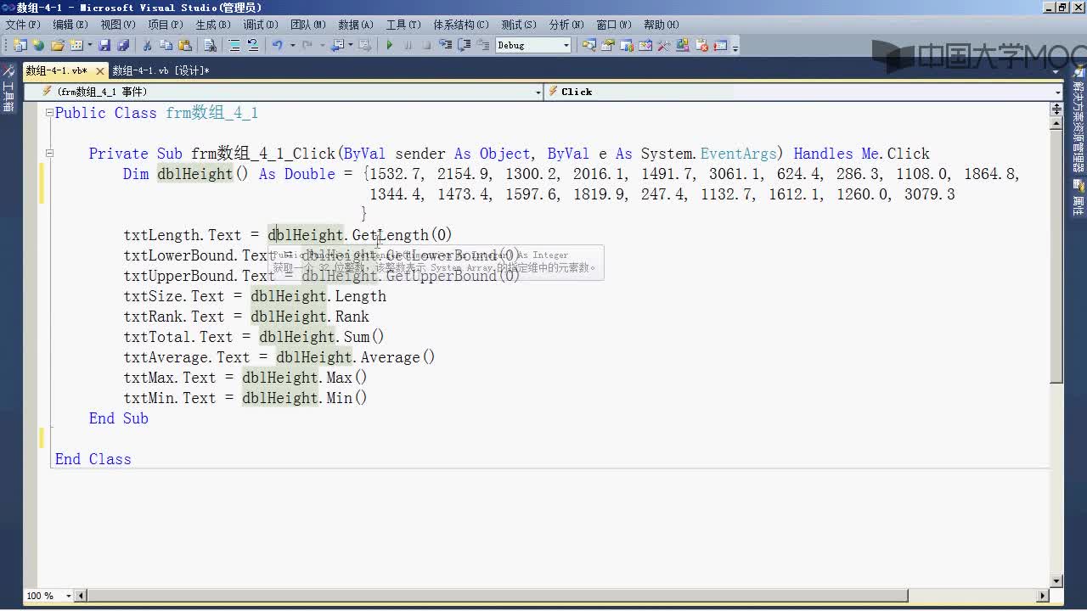Open Properties Window toolbar icon
This screenshot has height=611, width=1087.
tap(608, 45)
